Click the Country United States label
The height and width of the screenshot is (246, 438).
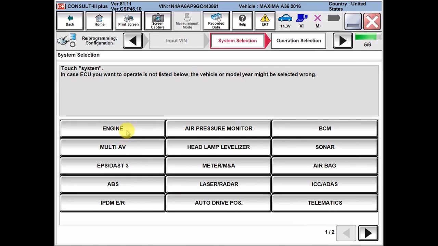click(347, 6)
